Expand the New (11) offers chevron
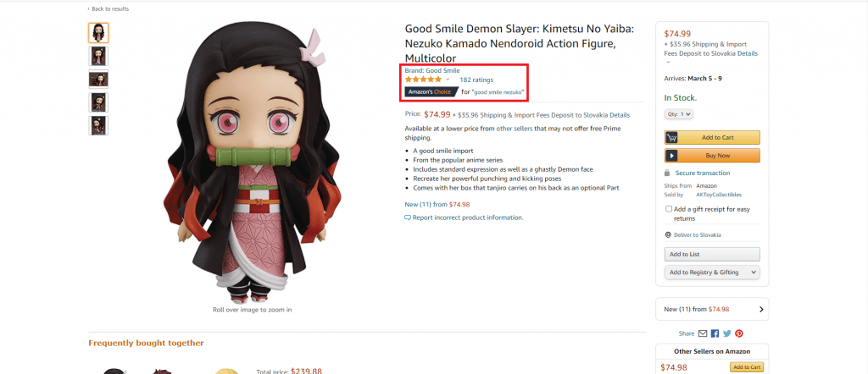 click(761, 310)
